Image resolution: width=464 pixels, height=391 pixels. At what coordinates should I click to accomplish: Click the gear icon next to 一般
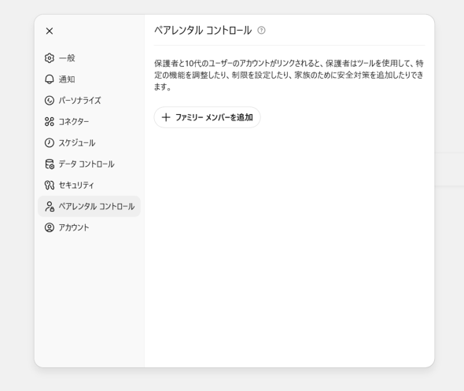[50, 58]
